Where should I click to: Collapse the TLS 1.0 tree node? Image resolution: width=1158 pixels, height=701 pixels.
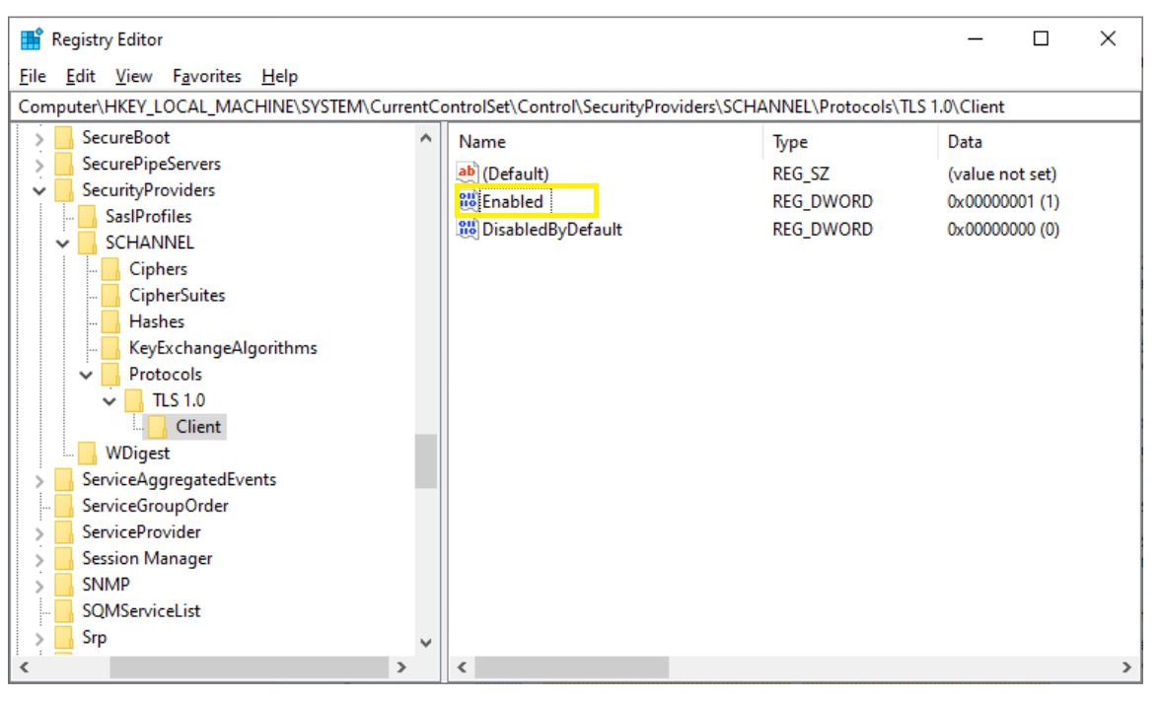point(110,400)
